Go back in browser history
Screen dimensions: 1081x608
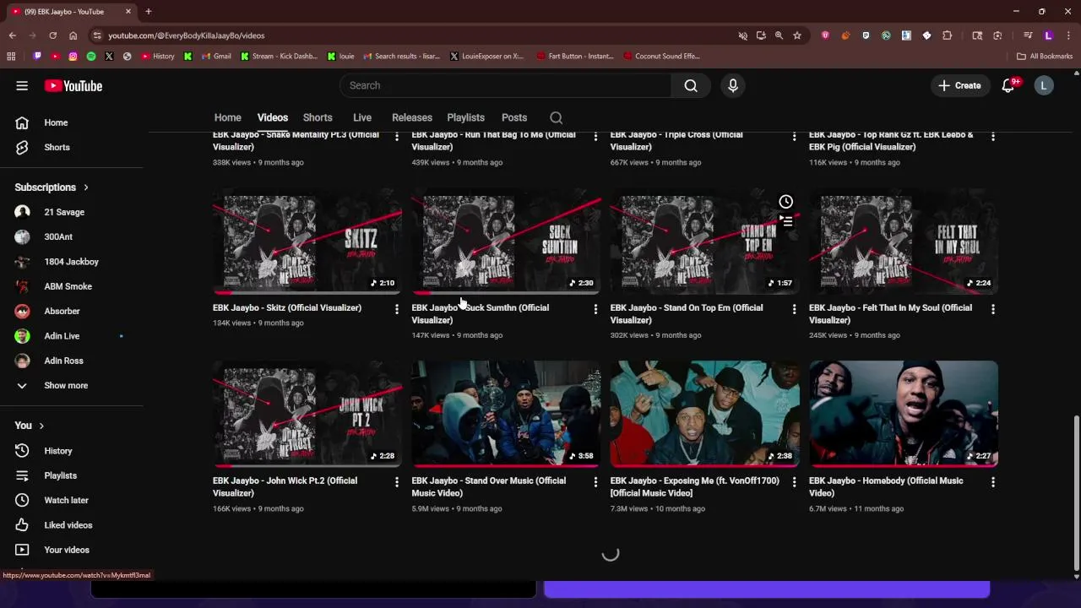click(x=12, y=35)
